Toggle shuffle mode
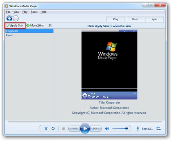172x141 pixels. tap(46, 129)
